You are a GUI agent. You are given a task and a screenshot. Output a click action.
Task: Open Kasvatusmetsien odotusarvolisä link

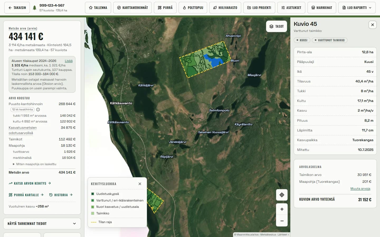[x=23, y=130]
